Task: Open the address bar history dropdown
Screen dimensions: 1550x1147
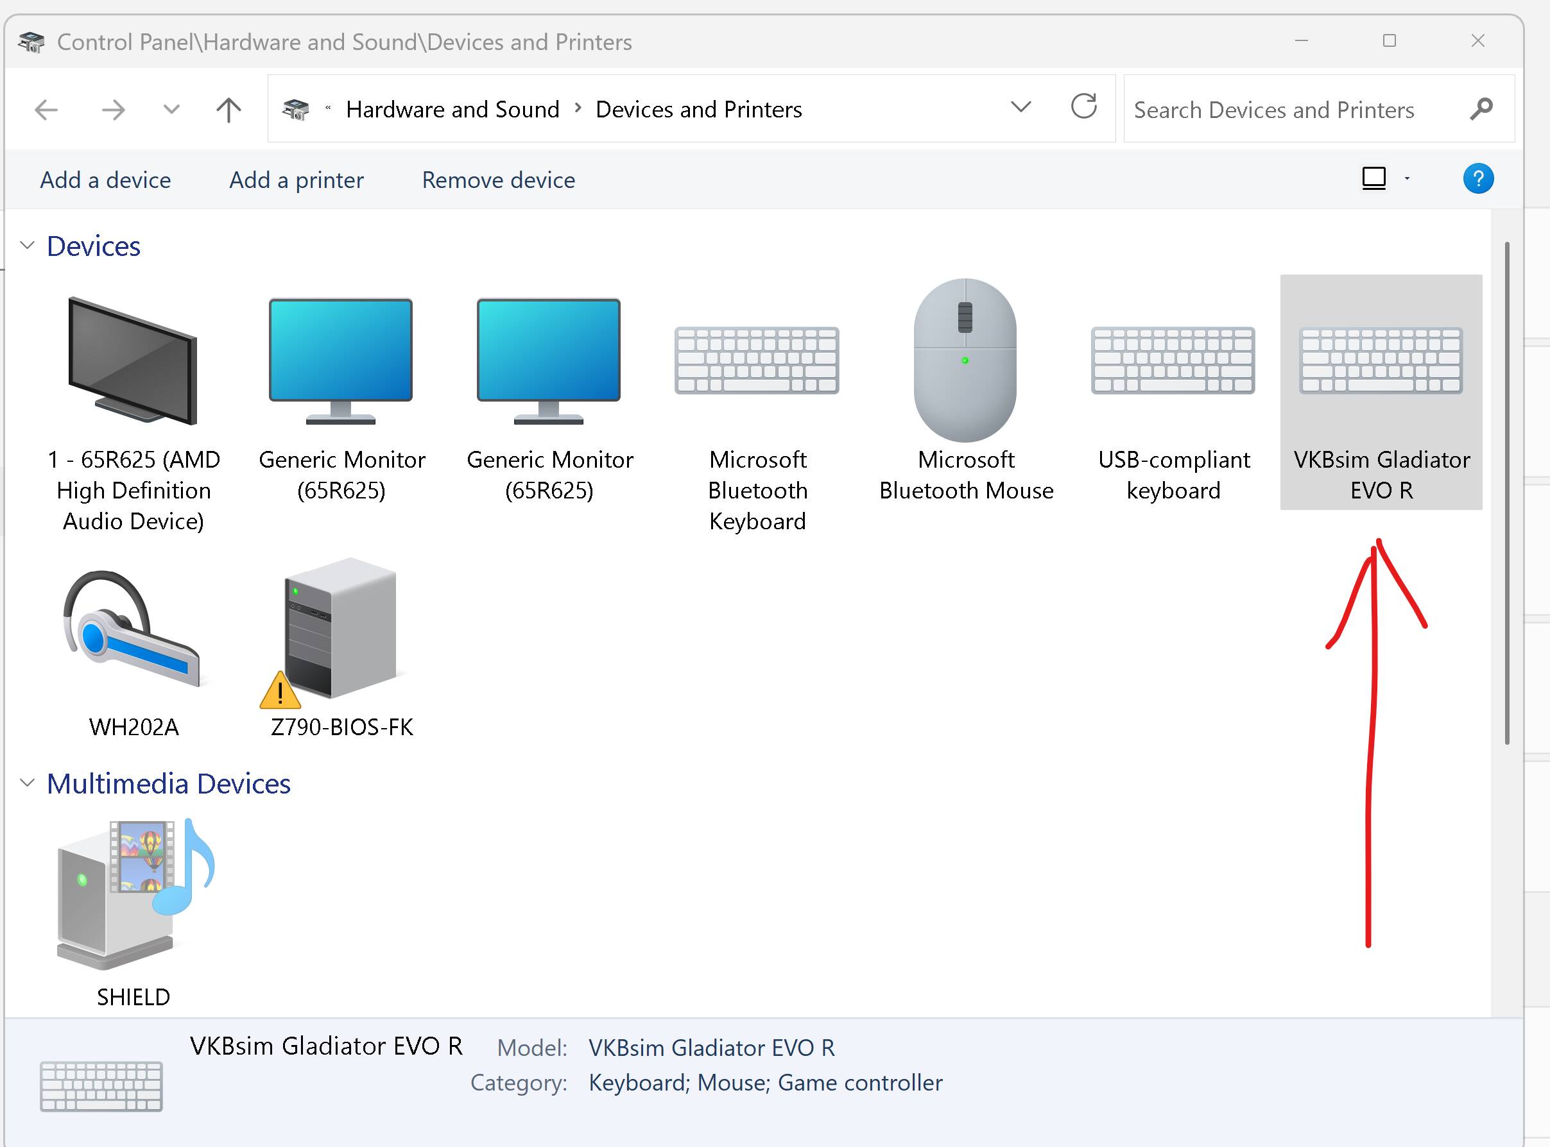Action: coord(1020,107)
